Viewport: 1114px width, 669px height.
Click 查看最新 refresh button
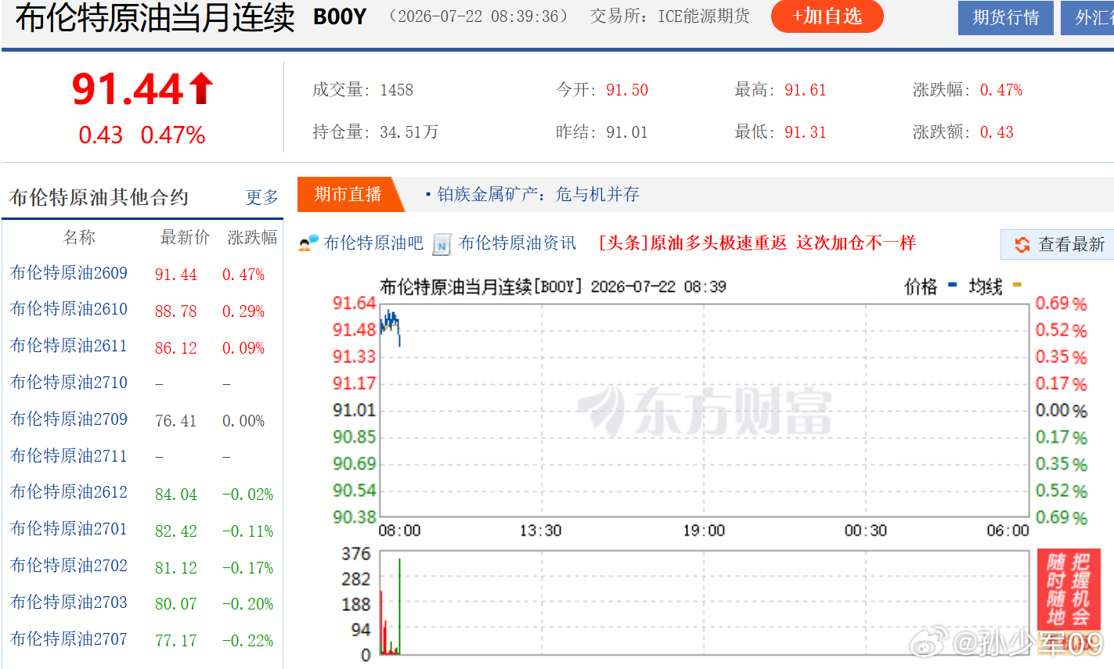coord(1058,245)
